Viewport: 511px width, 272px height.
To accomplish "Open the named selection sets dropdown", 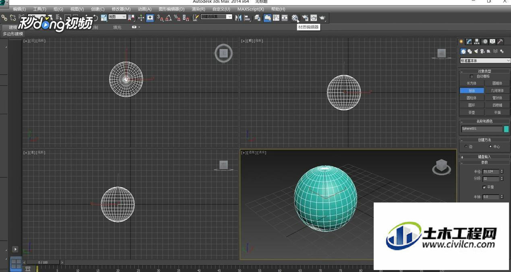I will click(216, 17).
